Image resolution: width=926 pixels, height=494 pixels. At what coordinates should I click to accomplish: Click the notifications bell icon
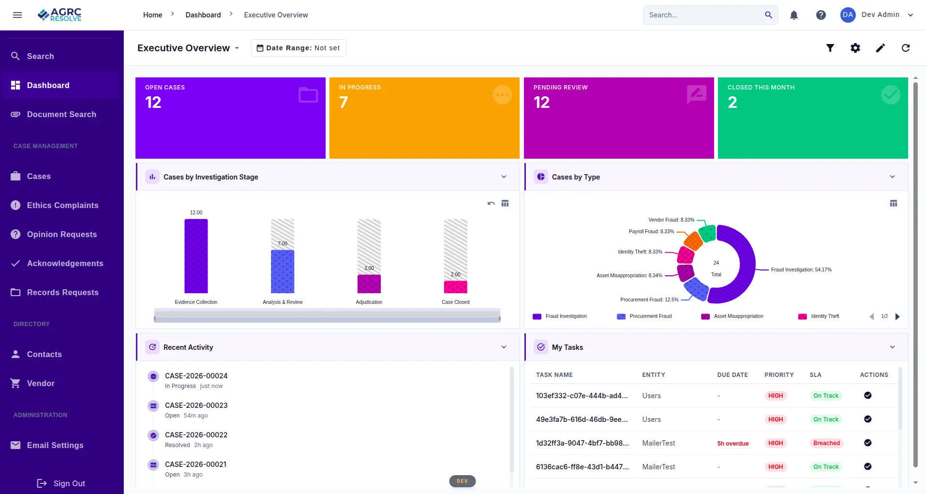tap(794, 15)
